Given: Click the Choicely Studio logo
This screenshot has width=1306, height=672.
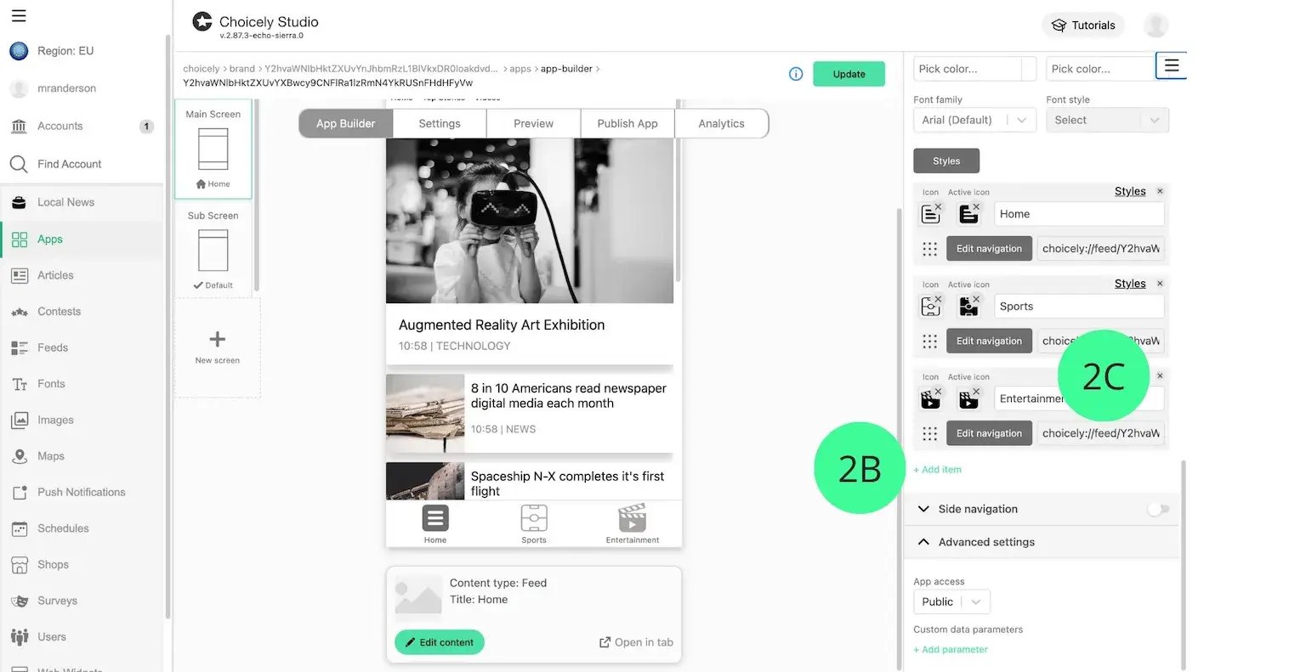Looking at the screenshot, I should [202, 21].
